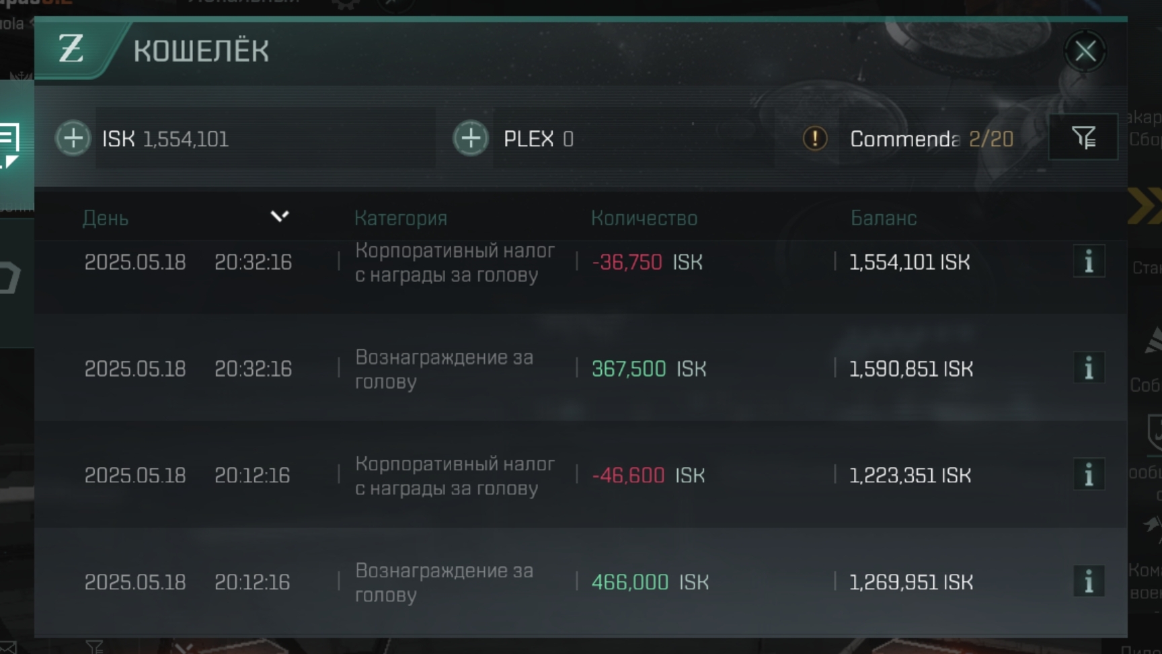Show info for the -46,600 ISK transaction
The width and height of the screenshot is (1162, 654).
(x=1089, y=475)
